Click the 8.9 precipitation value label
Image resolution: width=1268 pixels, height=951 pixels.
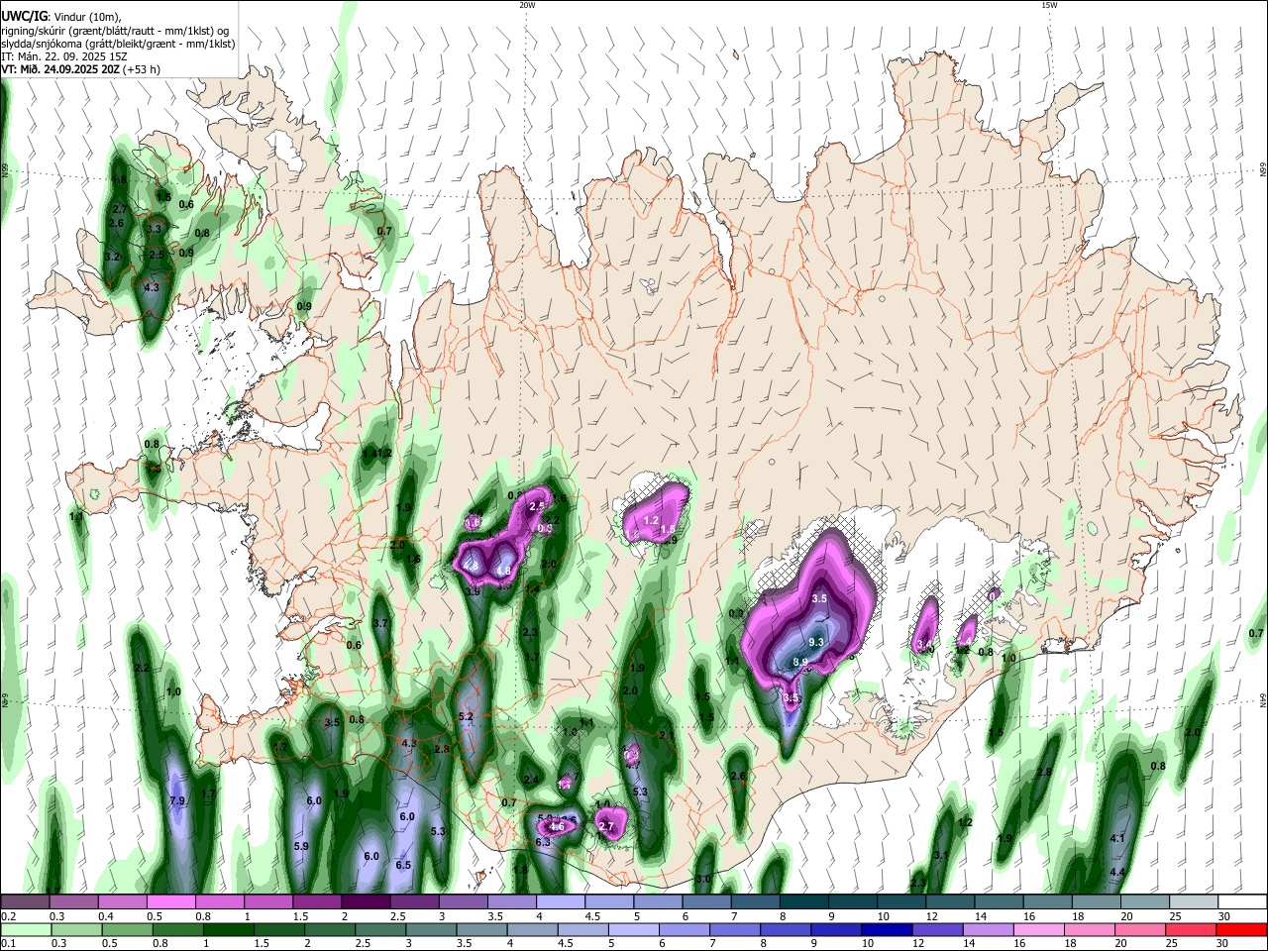click(800, 661)
